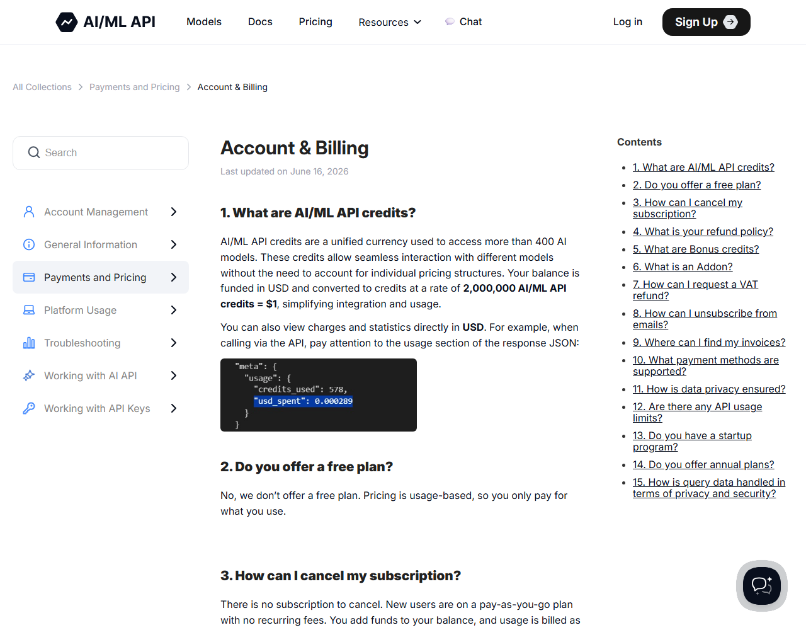Expand the General Information section chevron
The width and height of the screenshot is (806, 630).
(x=174, y=244)
